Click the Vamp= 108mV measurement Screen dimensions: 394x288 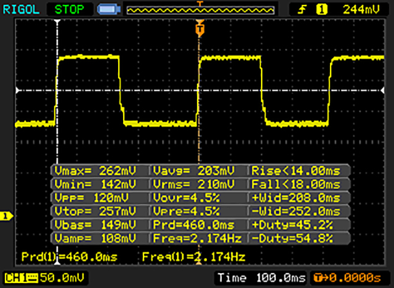tap(95, 238)
